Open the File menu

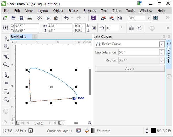coord(7,11)
